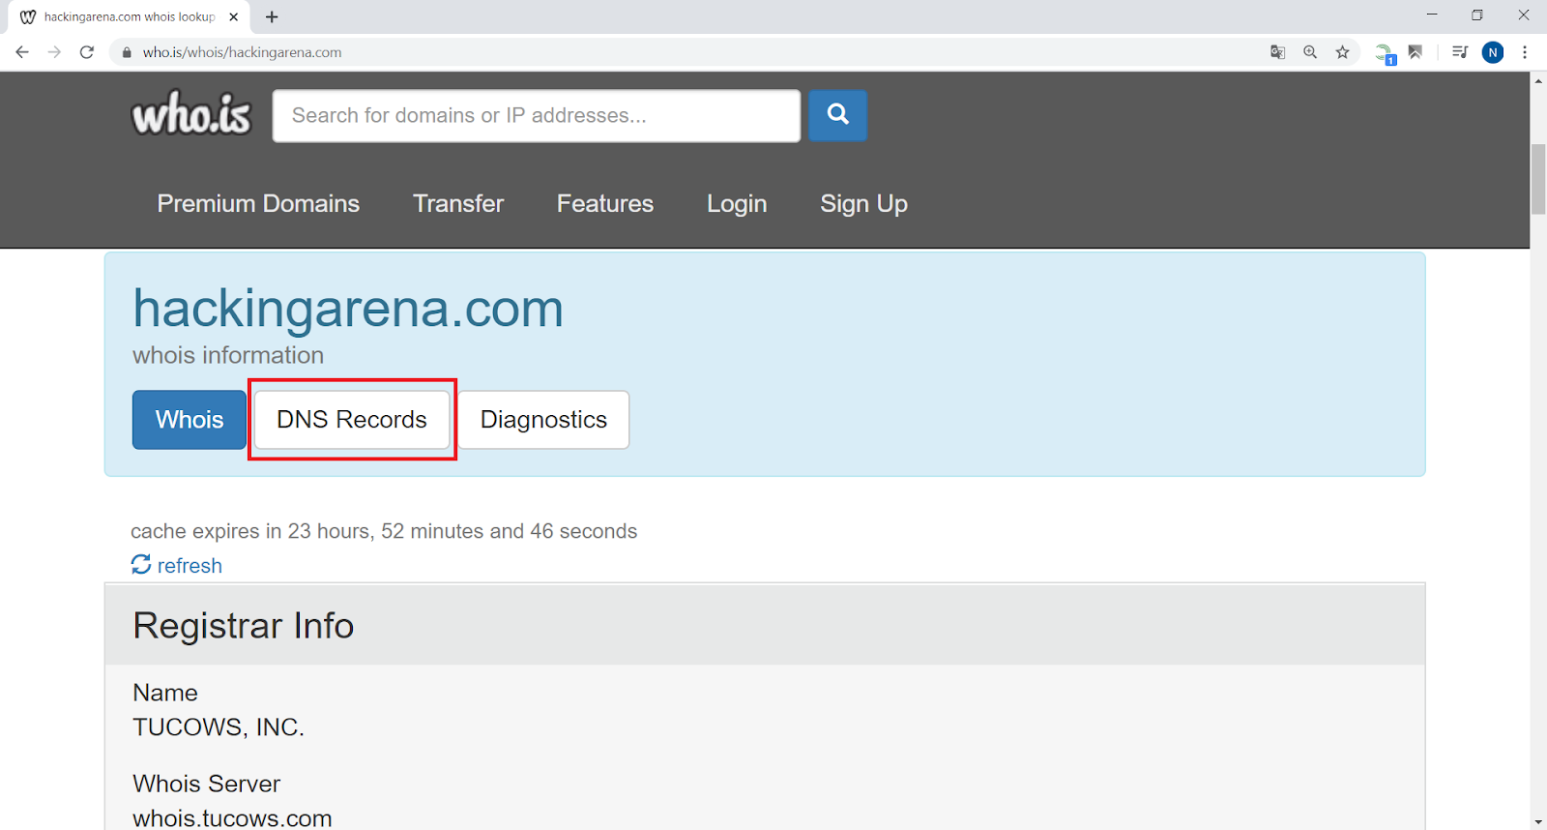Bookmark this page with the star icon
This screenshot has width=1547, height=830.
(x=1343, y=52)
